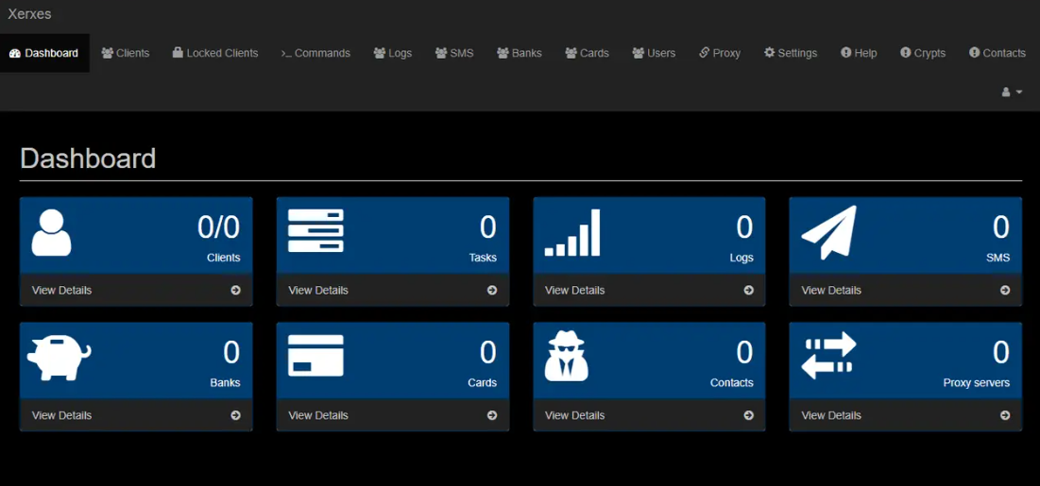View Details for the Logs card
Viewport: 1040px width, 486px height.
point(649,291)
